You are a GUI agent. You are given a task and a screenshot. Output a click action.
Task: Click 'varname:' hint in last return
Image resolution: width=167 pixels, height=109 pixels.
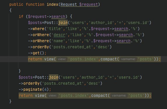(x=119, y=96)
